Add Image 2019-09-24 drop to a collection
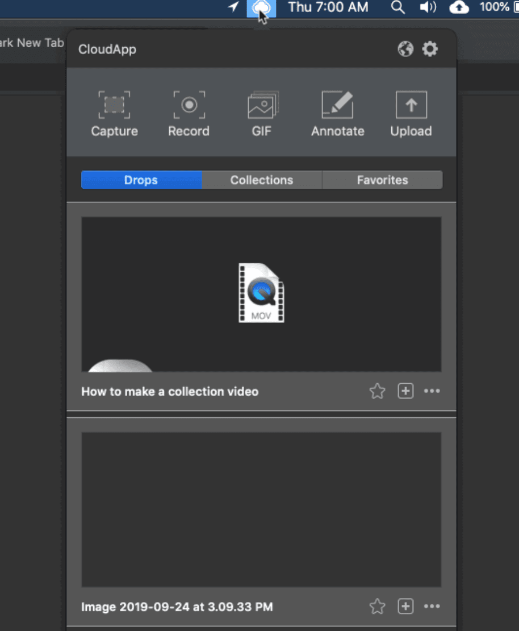The image size is (519, 631). click(405, 607)
